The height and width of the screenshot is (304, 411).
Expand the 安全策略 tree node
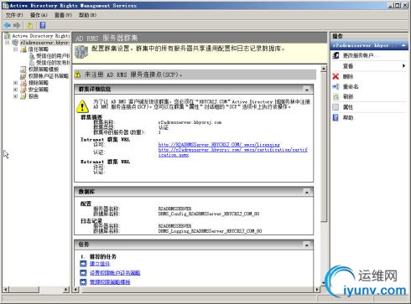15,90
